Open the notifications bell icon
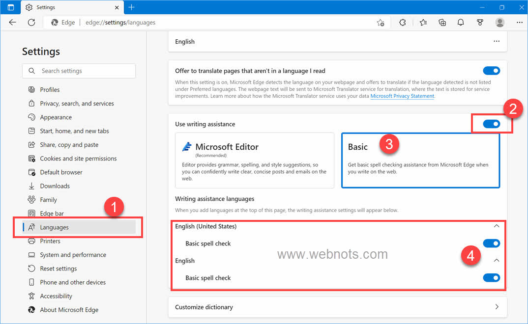The image size is (528, 324). point(461,23)
